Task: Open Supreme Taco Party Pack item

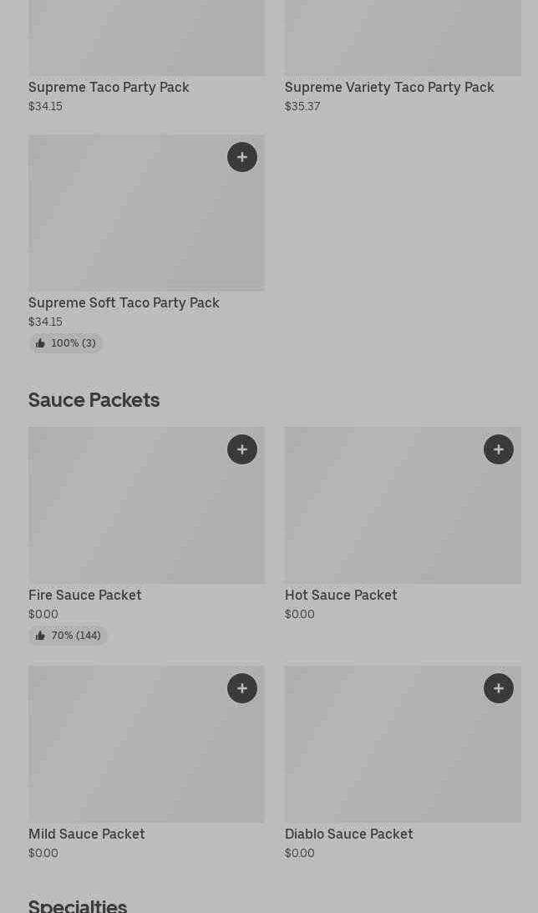Action: [109, 87]
